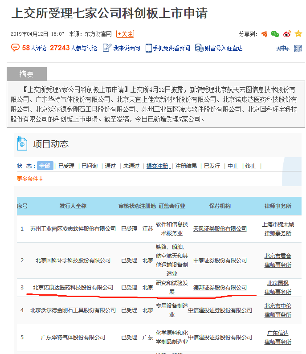The width and height of the screenshot is (306, 354).
Task: Click the orange comment bubble icon
Action: coord(15,48)
